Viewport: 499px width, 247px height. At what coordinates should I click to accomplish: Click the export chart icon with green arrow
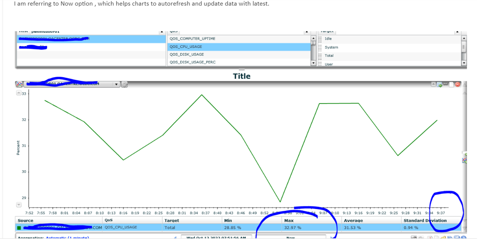(x=439, y=84)
